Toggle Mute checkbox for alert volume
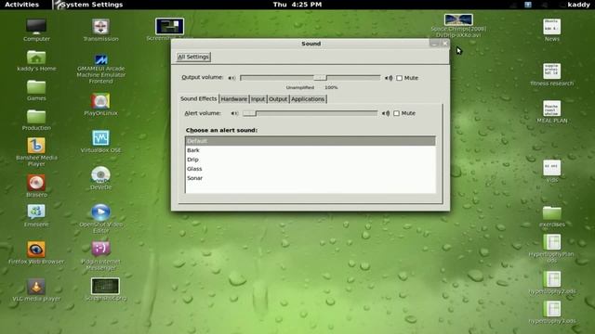This screenshot has height=334, width=595. [397, 113]
